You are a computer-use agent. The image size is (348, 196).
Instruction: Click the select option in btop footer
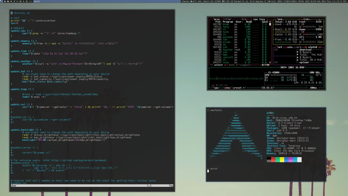coord(218,65)
